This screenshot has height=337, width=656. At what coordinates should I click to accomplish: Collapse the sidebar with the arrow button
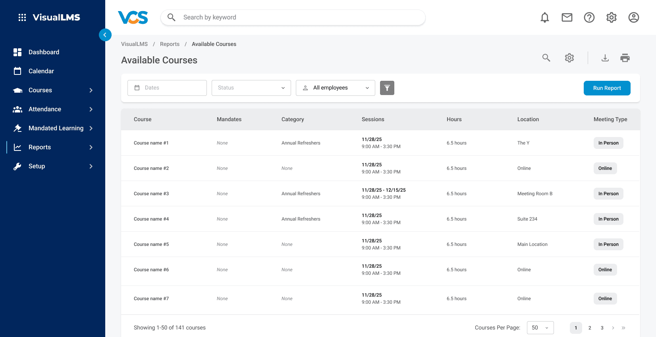point(105,35)
